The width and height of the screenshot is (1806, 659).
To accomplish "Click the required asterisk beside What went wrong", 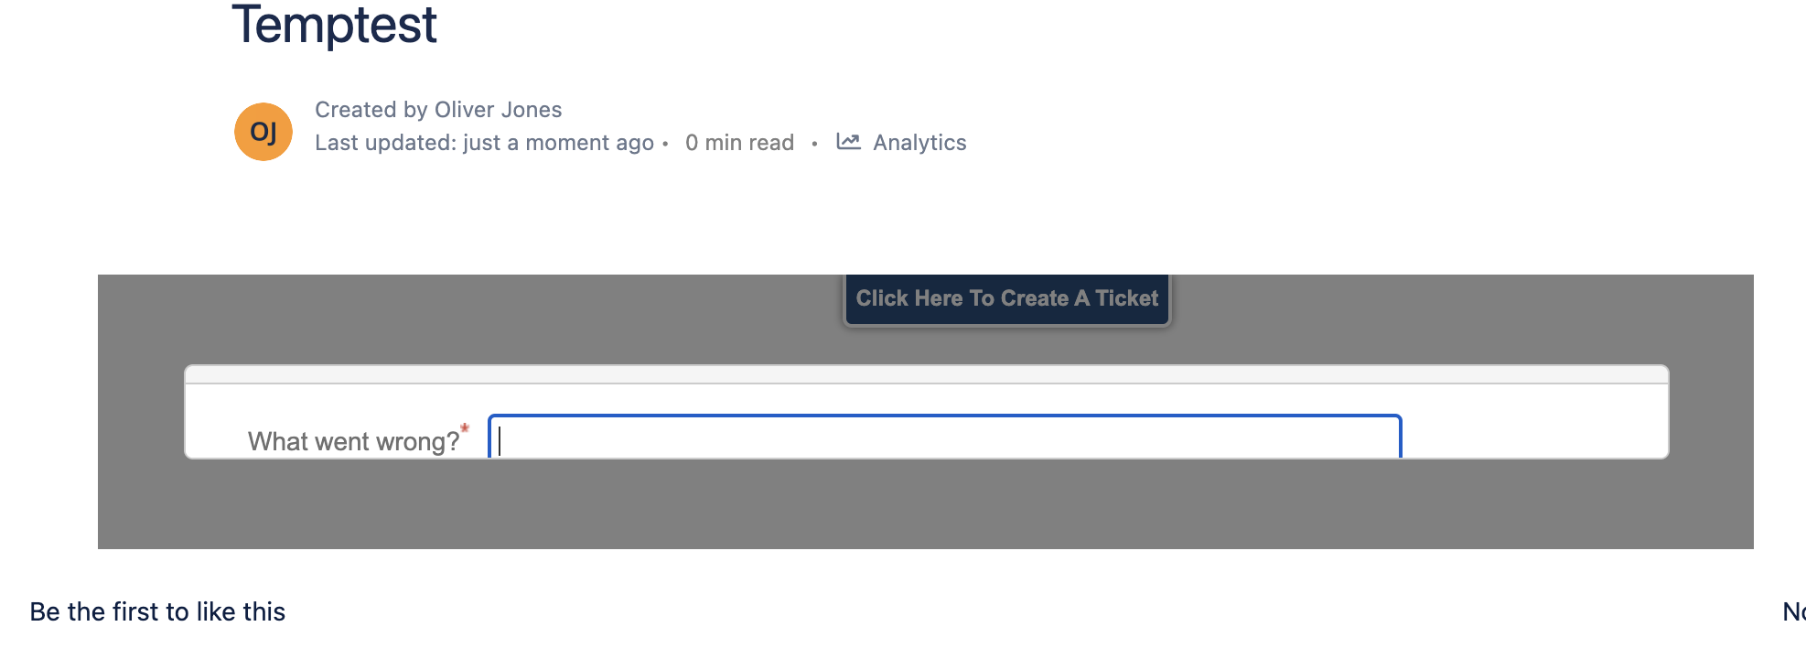I will tap(465, 428).
